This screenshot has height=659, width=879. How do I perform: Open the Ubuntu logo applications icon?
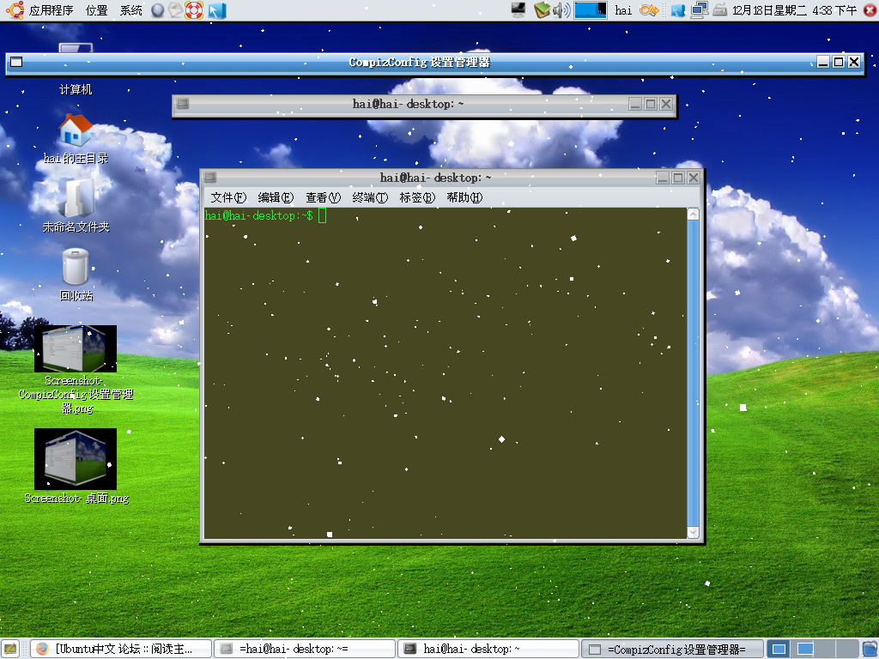[15, 10]
